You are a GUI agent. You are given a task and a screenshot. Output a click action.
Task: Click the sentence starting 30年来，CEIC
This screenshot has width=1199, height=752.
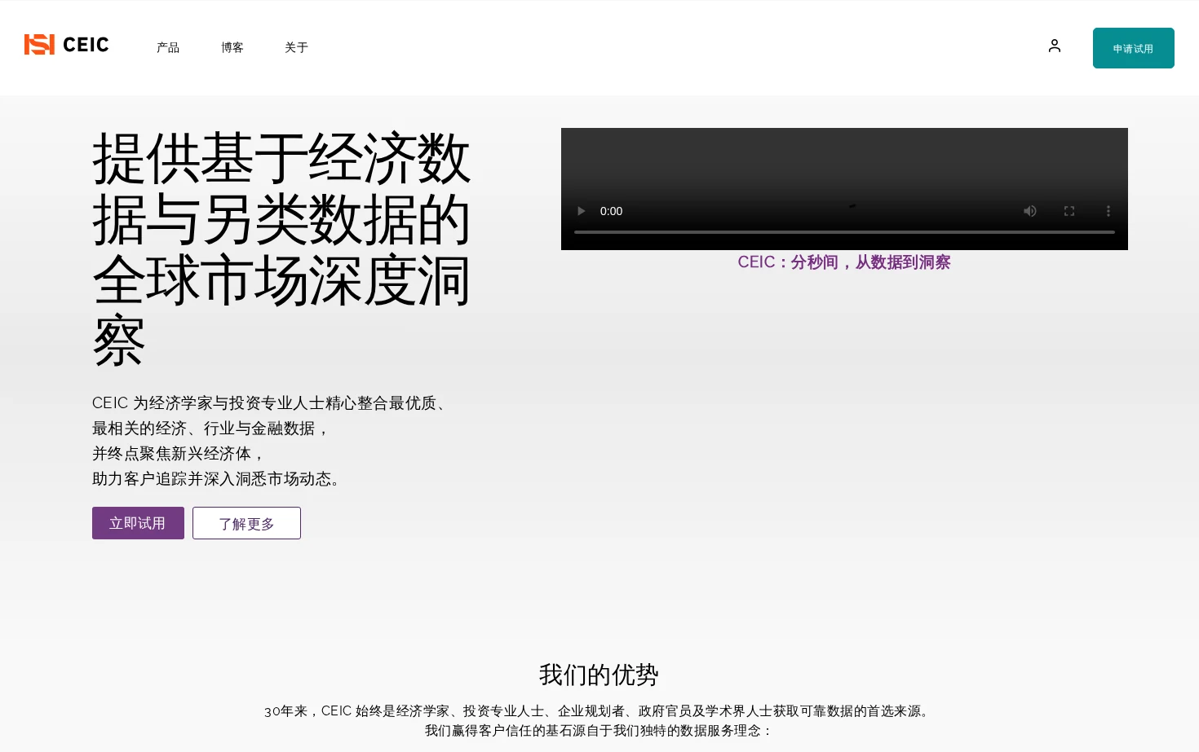(599, 711)
